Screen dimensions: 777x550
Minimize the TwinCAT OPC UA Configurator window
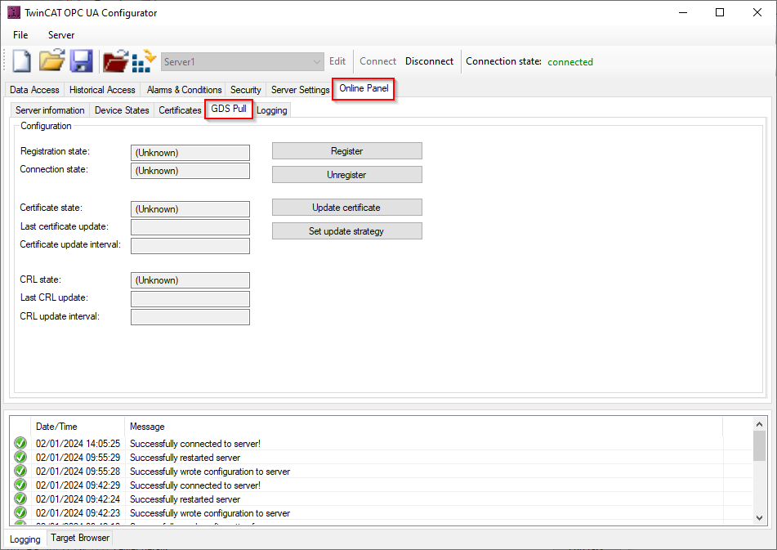click(683, 13)
